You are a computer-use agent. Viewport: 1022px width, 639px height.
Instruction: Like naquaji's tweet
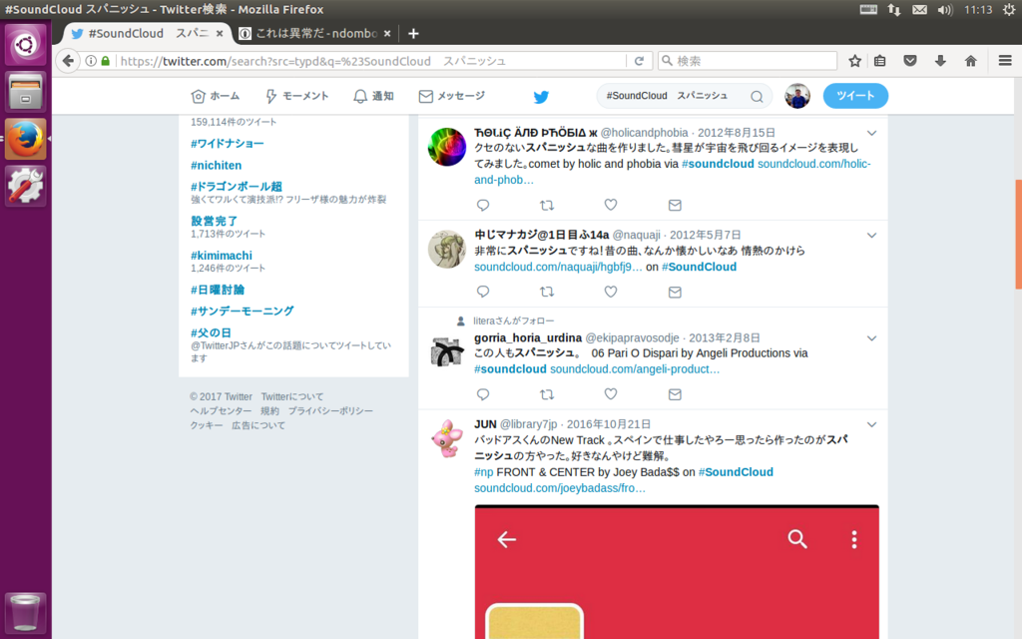(x=611, y=292)
